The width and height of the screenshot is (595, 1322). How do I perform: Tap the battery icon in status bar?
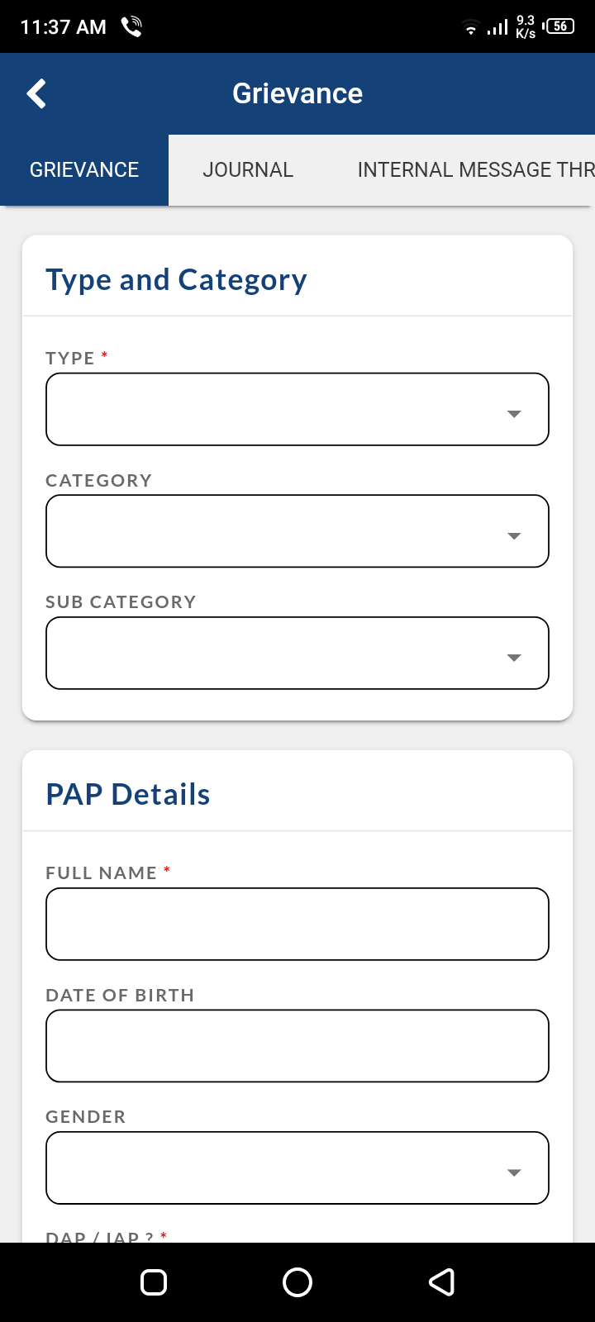560,26
